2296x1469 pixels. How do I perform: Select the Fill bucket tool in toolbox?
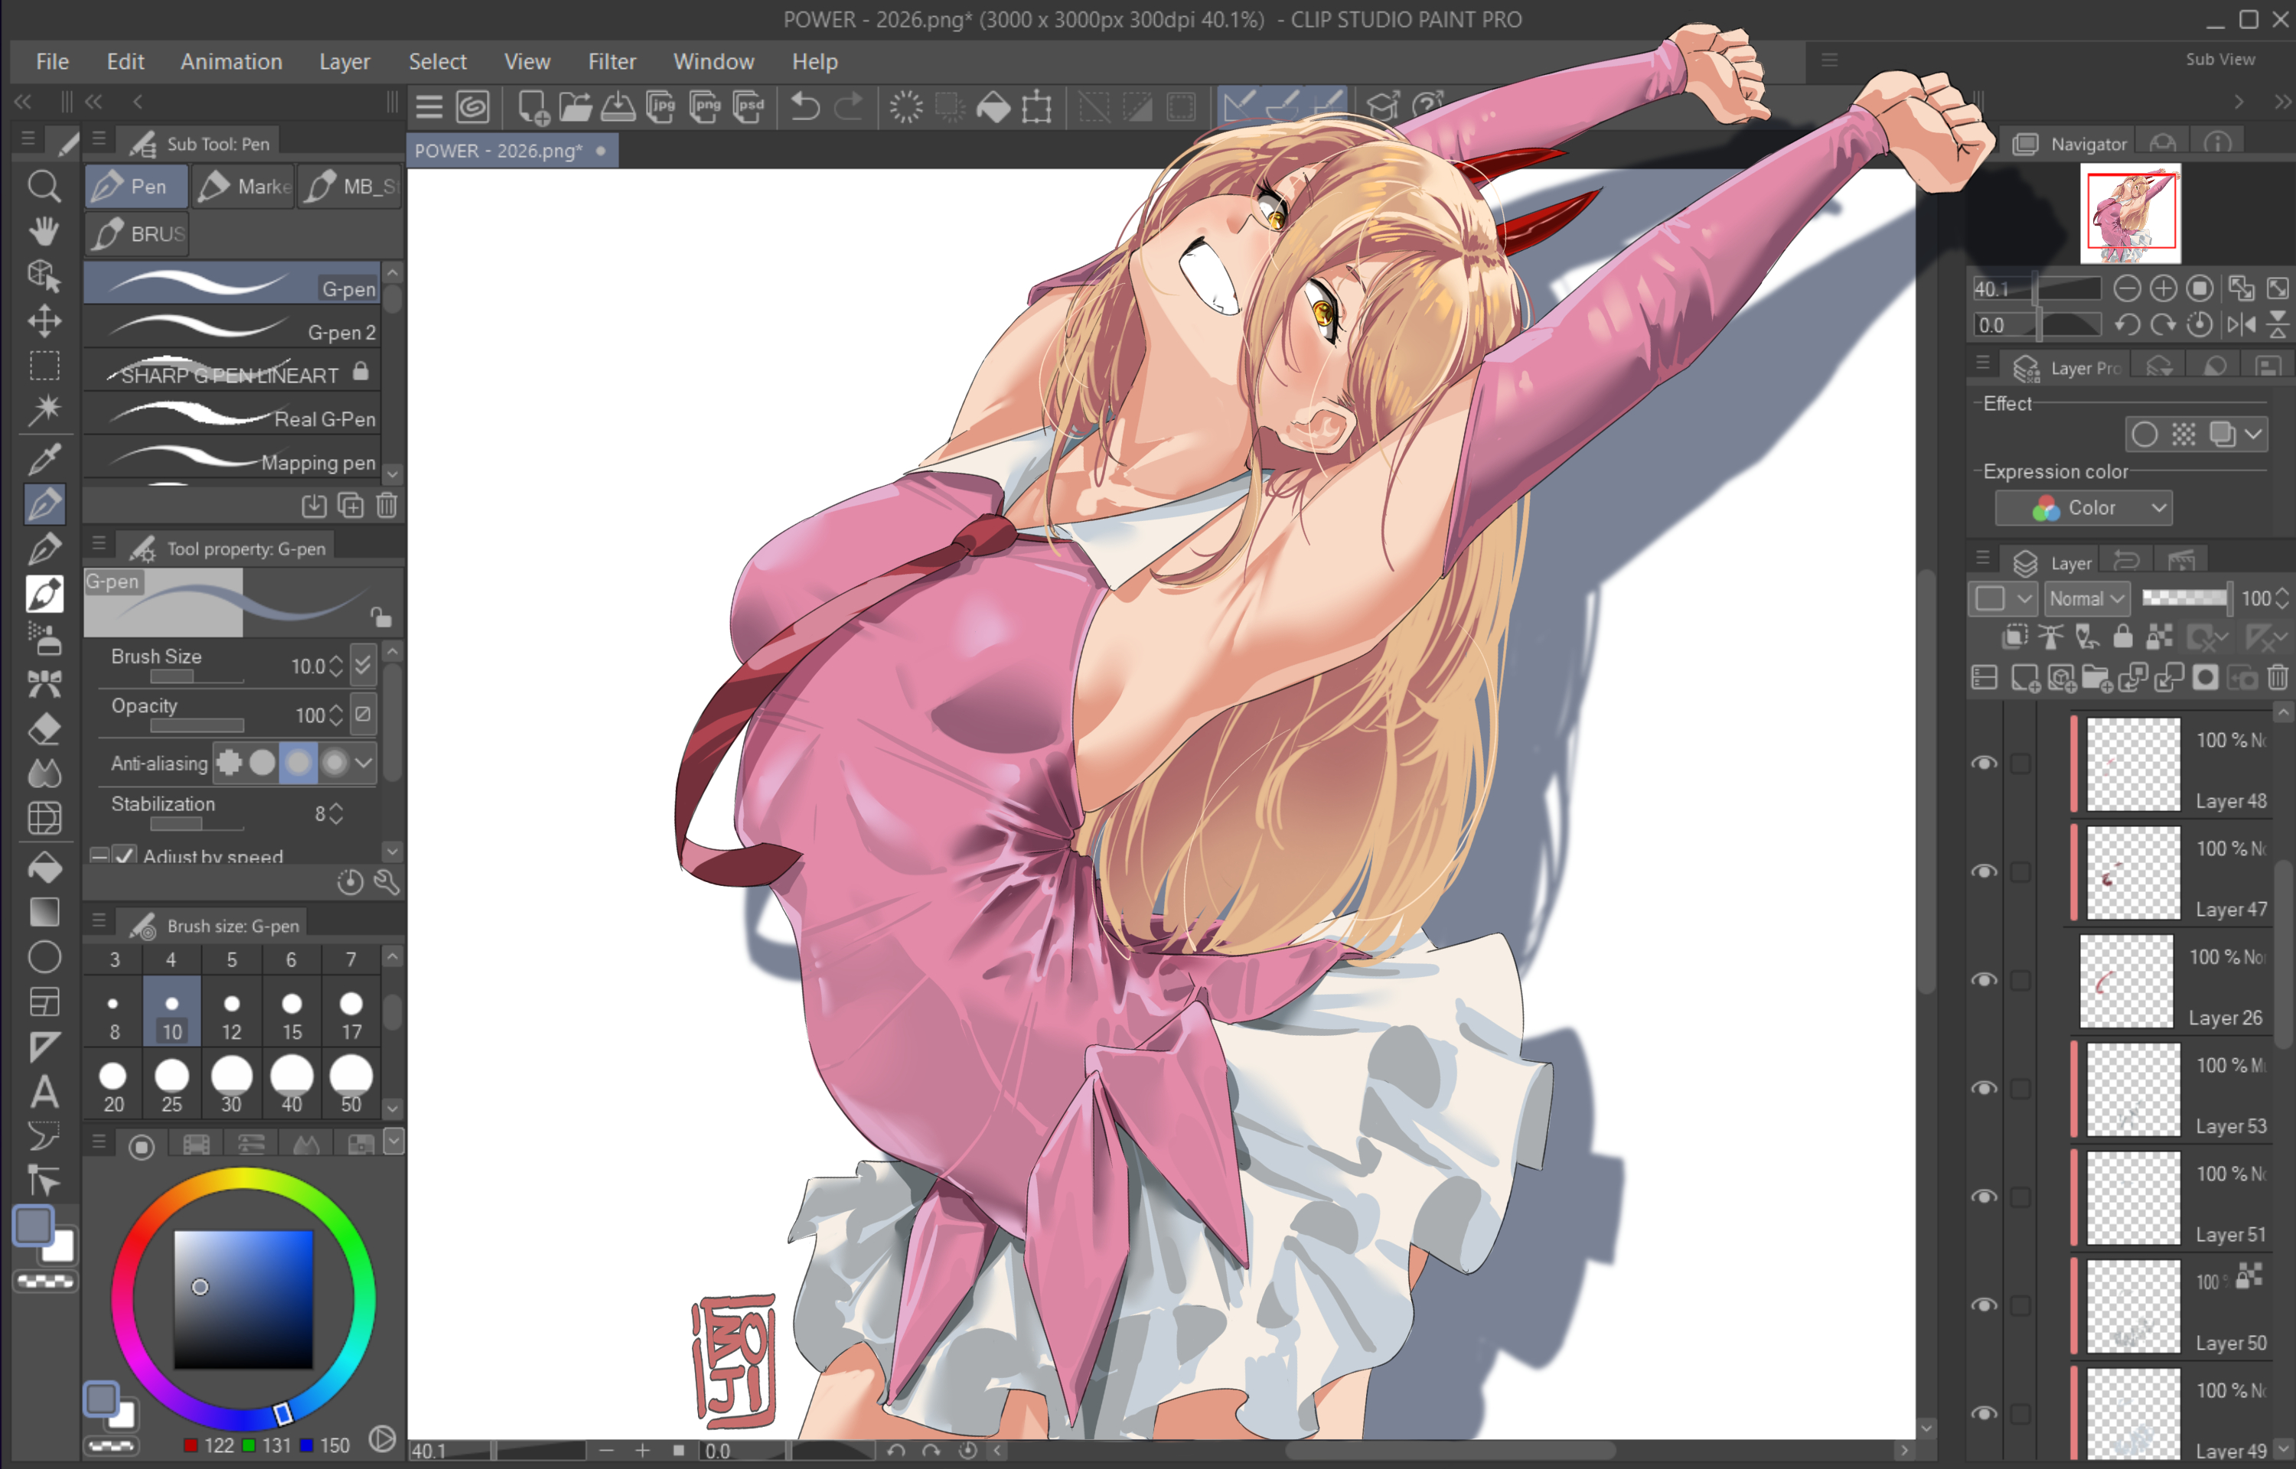point(44,868)
